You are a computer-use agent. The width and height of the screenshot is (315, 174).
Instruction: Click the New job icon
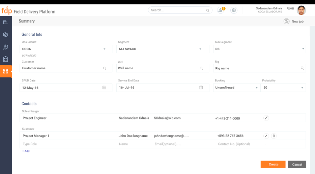pyautogui.click(x=286, y=21)
